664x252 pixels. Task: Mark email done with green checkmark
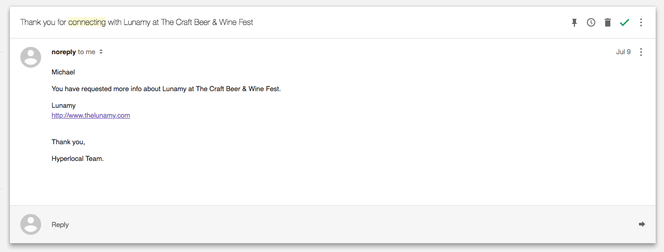[x=624, y=22]
